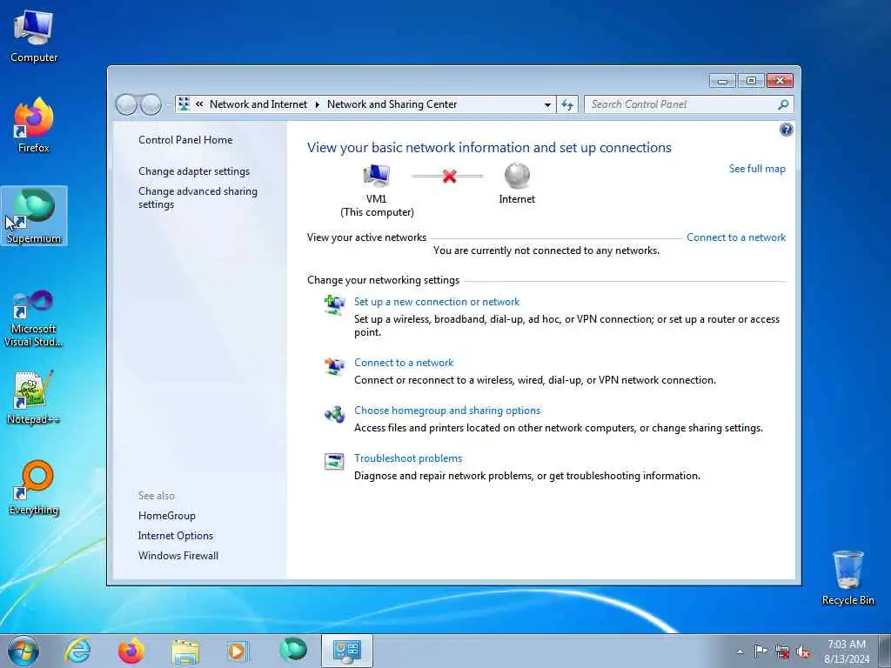Click the control panel icon in address bar
The width and height of the screenshot is (891, 668).
tap(184, 104)
